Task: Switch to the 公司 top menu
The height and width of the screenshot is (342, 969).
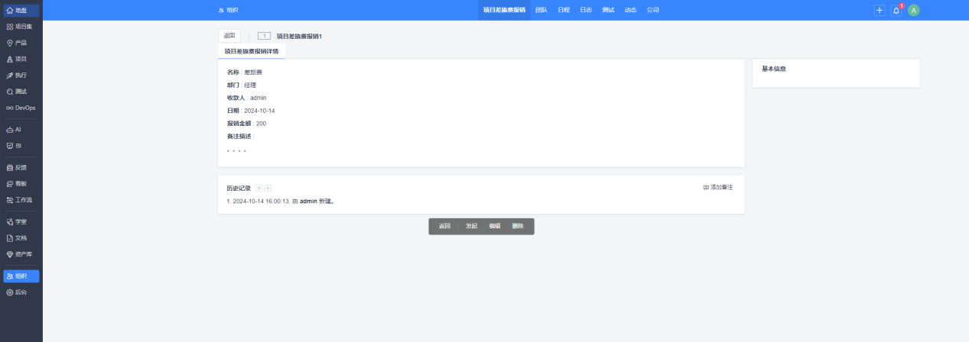Action: 652,10
